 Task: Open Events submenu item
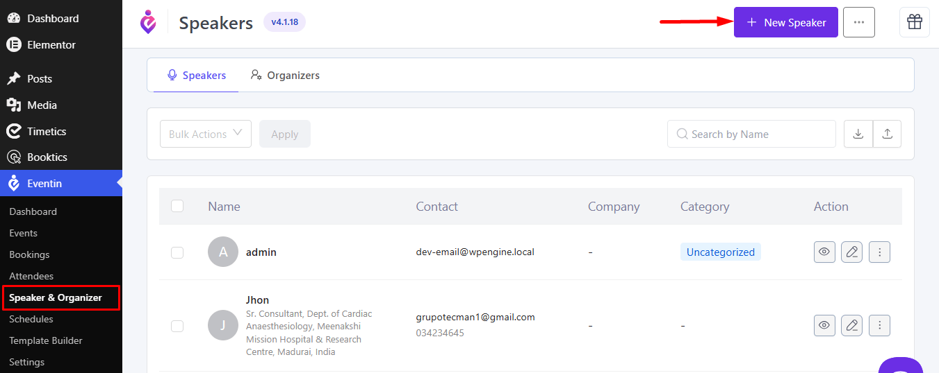point(24,233)
